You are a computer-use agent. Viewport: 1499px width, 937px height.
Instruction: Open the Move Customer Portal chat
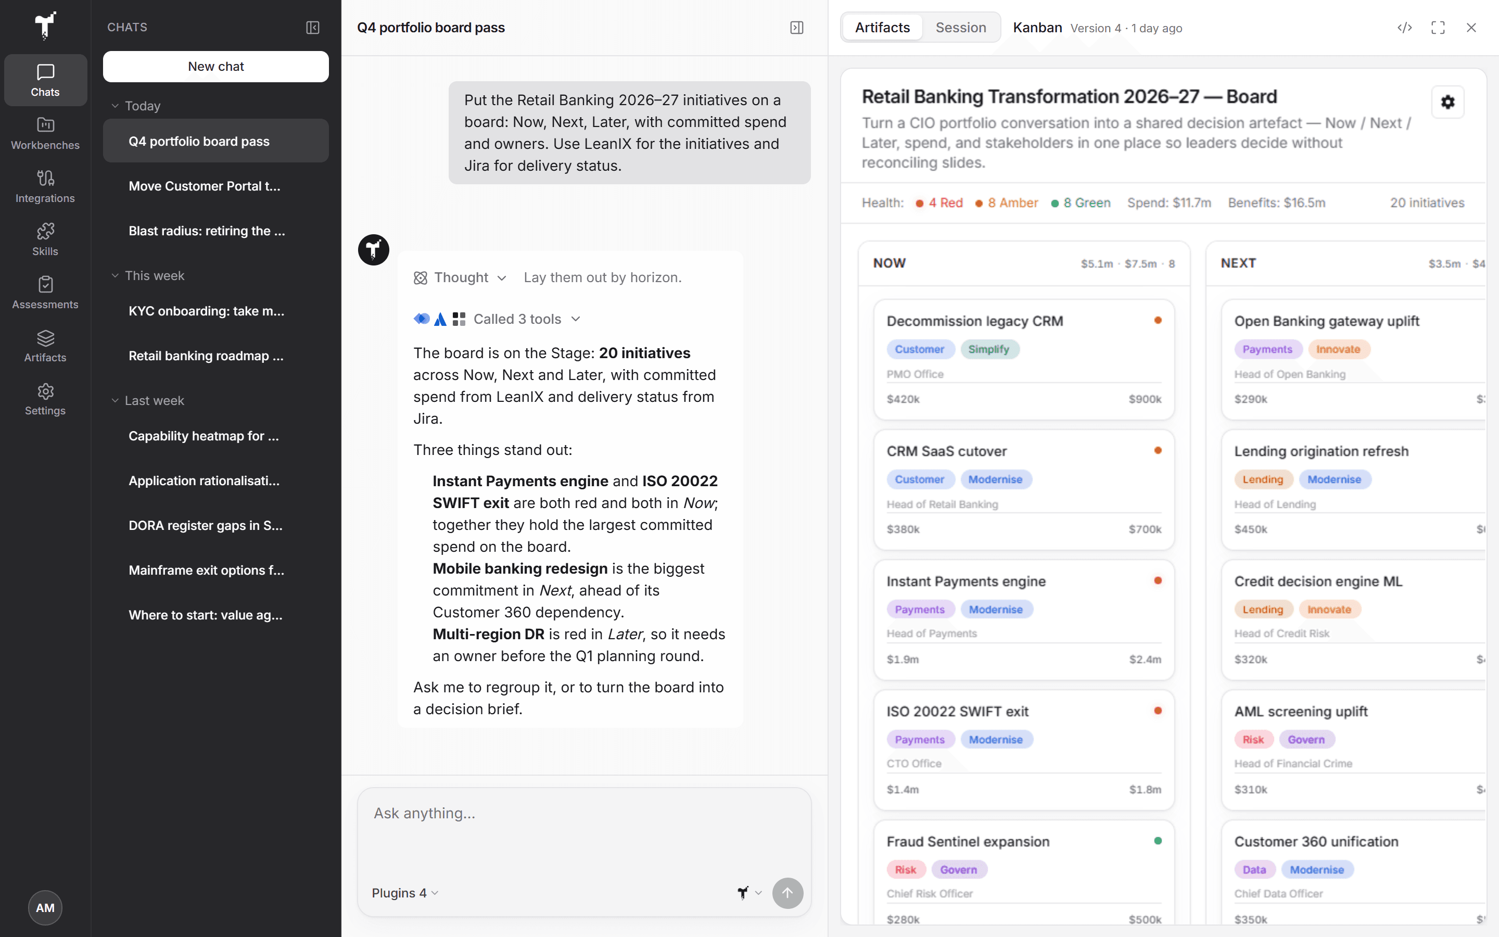[215, 186]
